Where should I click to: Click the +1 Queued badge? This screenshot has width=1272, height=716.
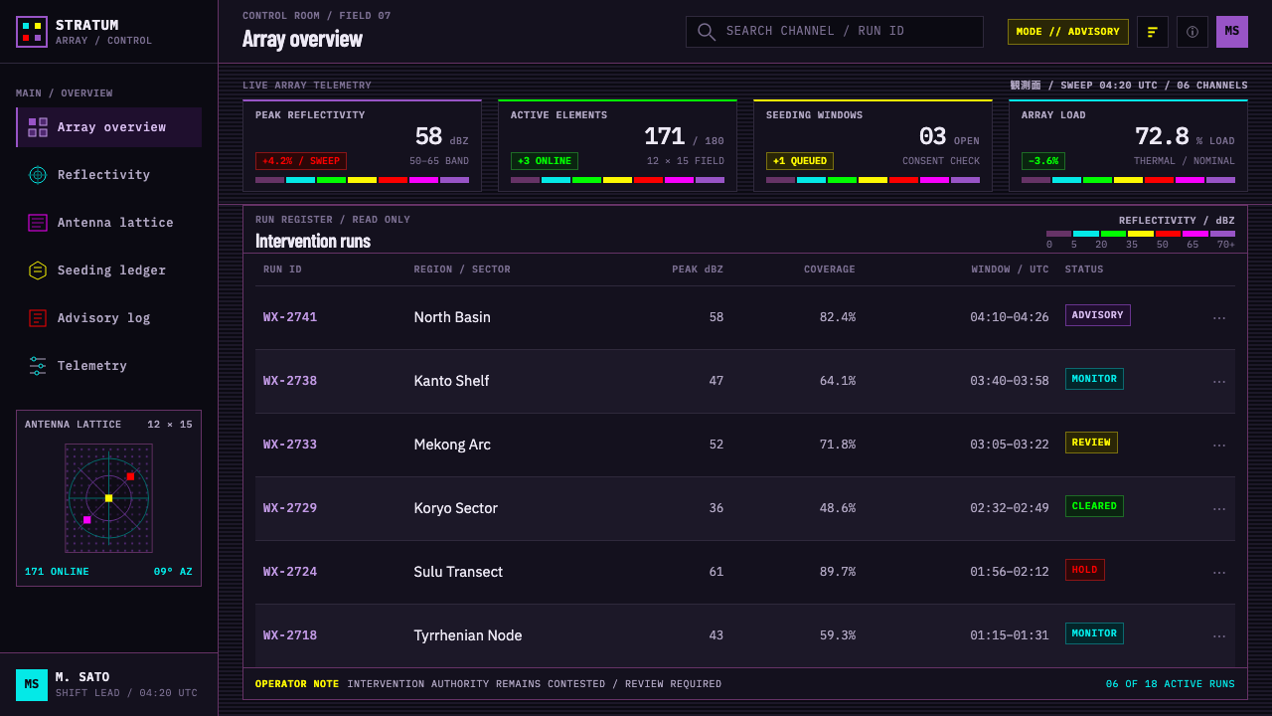point(800,161)
